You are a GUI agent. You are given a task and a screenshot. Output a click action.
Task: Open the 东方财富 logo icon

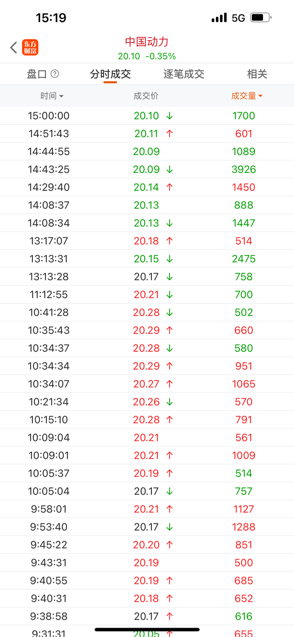click(30, 48)
